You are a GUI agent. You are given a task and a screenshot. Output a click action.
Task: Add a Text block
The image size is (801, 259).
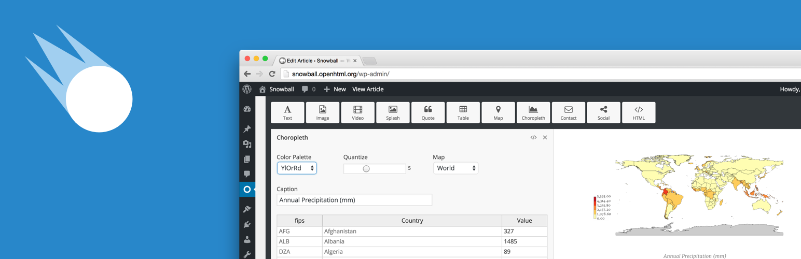(287, 112)
